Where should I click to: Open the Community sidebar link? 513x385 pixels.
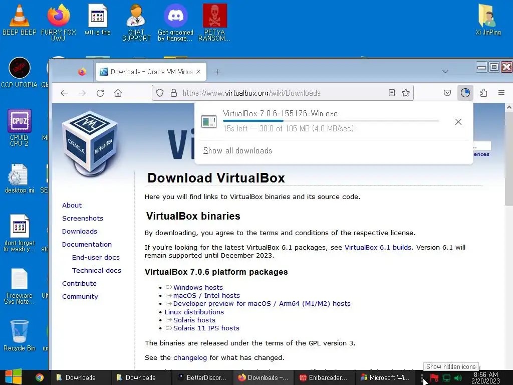click(x=80, y=297)
